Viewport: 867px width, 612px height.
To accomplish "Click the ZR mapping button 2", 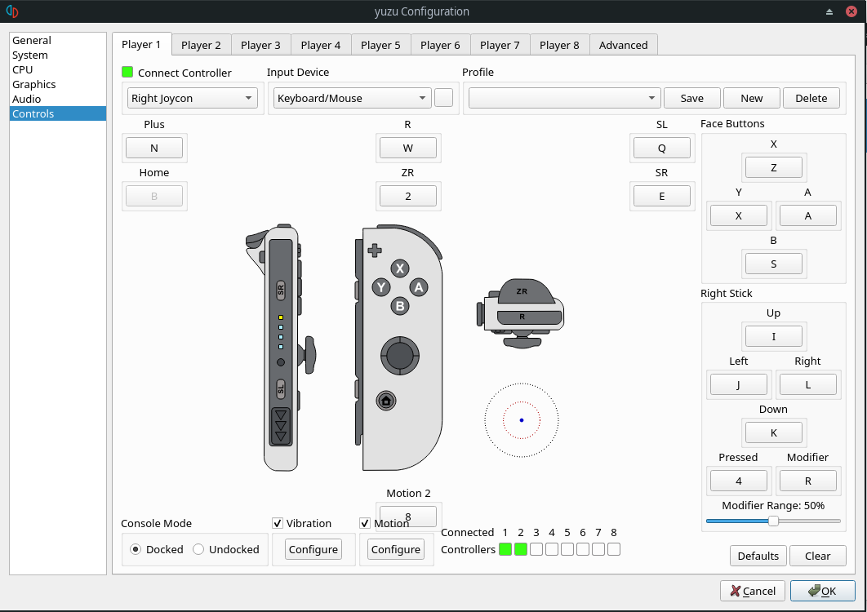I will [x=408, y=196].
